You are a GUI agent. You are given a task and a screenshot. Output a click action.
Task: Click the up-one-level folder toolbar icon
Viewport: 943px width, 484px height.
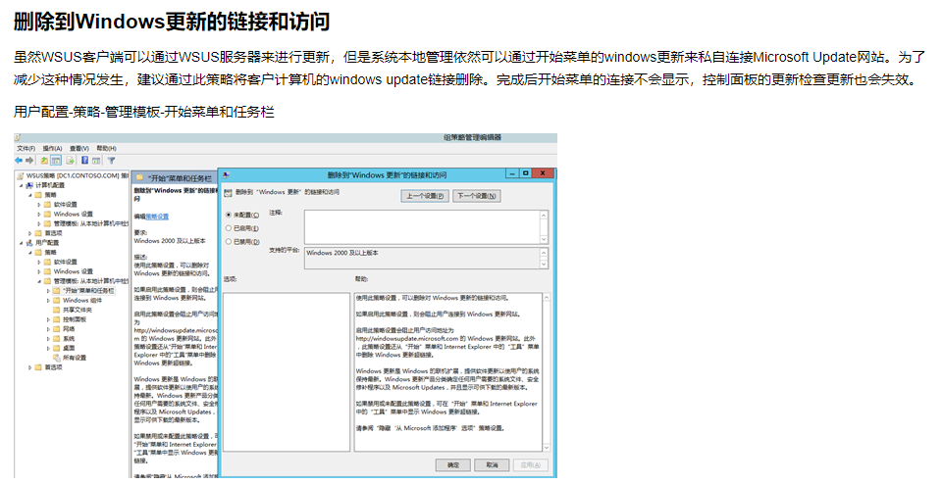pyautogui.click(x=44, y=161)
